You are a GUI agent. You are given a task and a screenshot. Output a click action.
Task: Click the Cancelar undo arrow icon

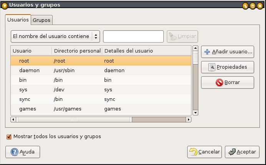(x=193, y=152)
